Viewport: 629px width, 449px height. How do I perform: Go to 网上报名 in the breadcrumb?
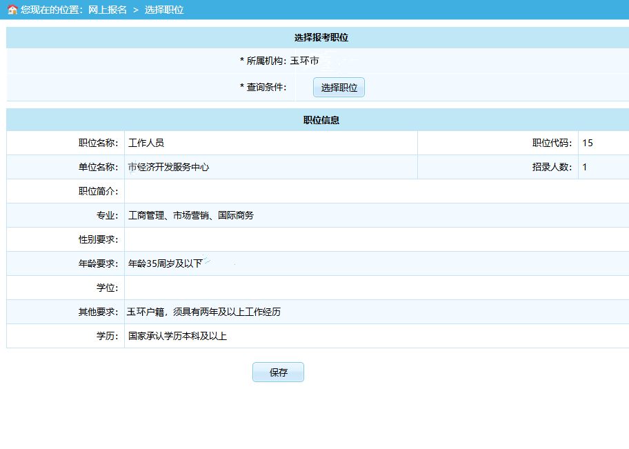point(108,10)
